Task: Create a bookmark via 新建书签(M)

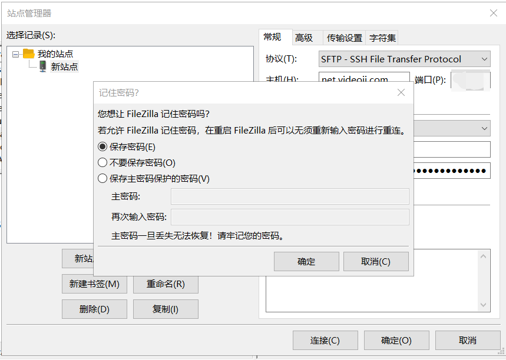Action: 94,284
